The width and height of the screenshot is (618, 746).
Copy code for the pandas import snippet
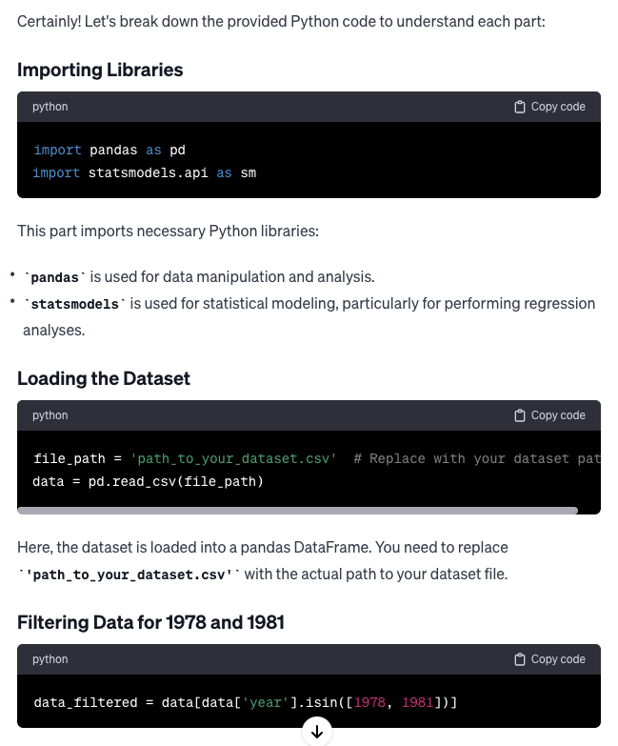550,107
